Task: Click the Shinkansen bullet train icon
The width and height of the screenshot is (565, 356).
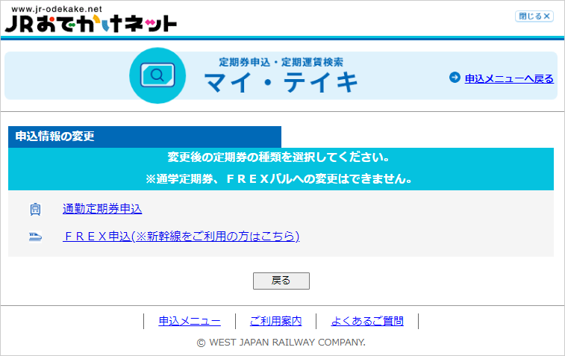Action: click(x=36, y=237)
